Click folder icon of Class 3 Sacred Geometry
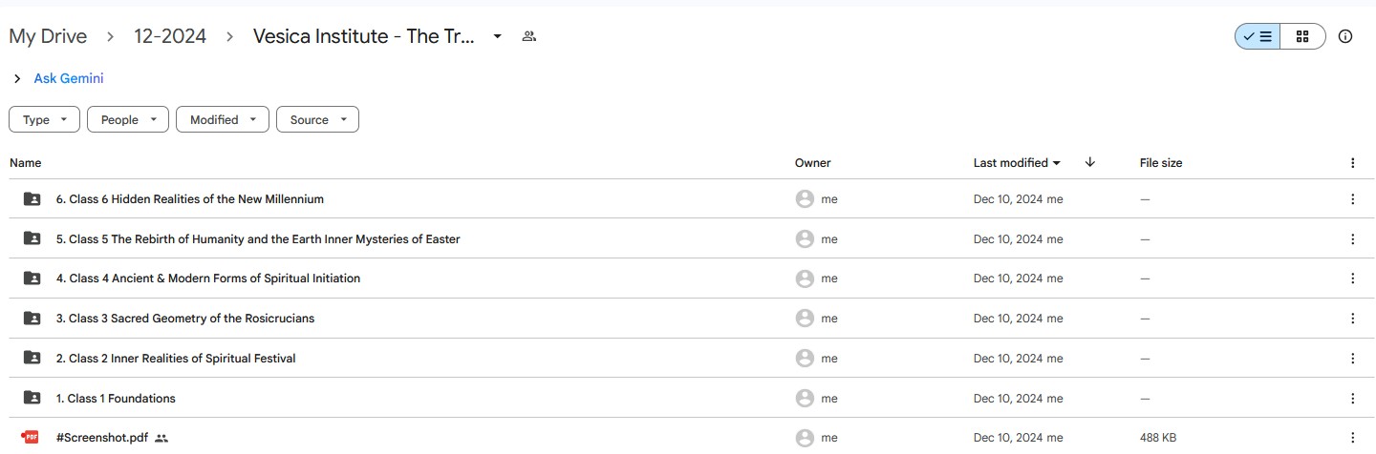This screenshot has height=454, width=1376. click(x=32, y=319)
